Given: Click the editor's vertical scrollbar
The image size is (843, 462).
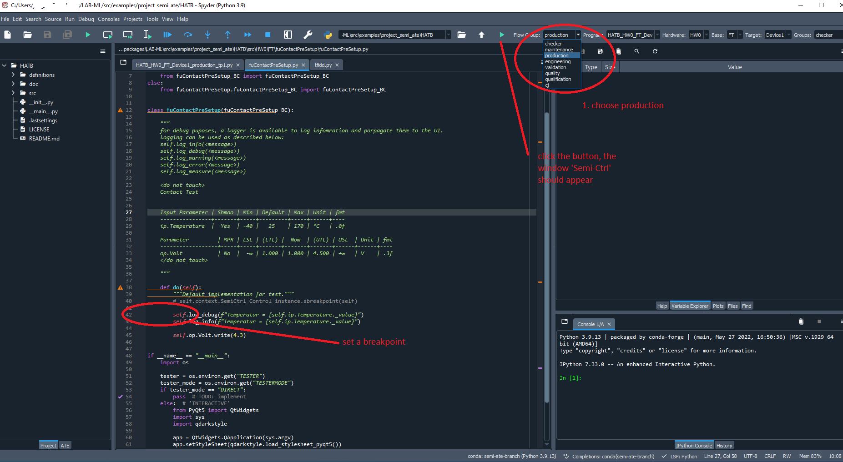Looking at the screenshot, I should (x=547, y=257).
